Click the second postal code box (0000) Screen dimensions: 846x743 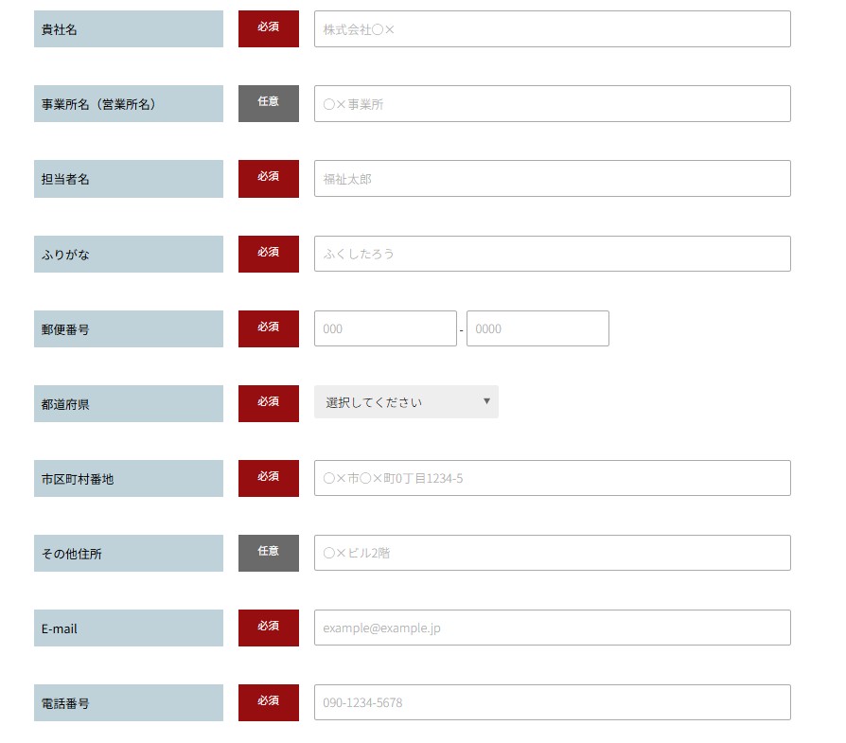538,328
